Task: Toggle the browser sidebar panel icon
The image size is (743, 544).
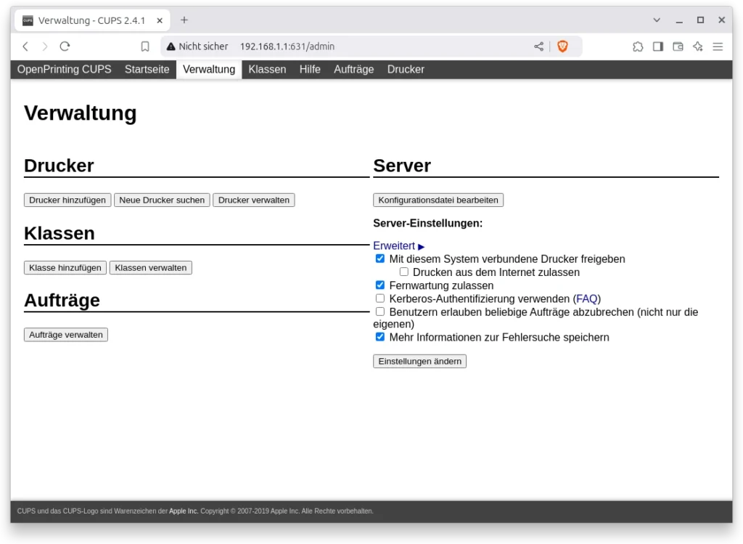Action: (658, 46)
